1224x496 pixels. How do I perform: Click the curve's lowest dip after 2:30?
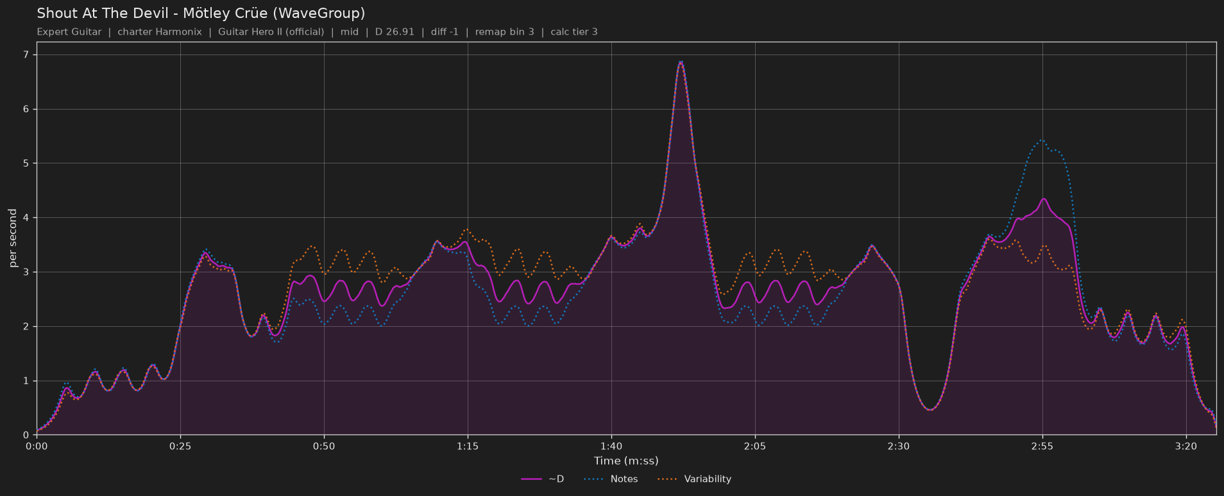coord(931,409)
